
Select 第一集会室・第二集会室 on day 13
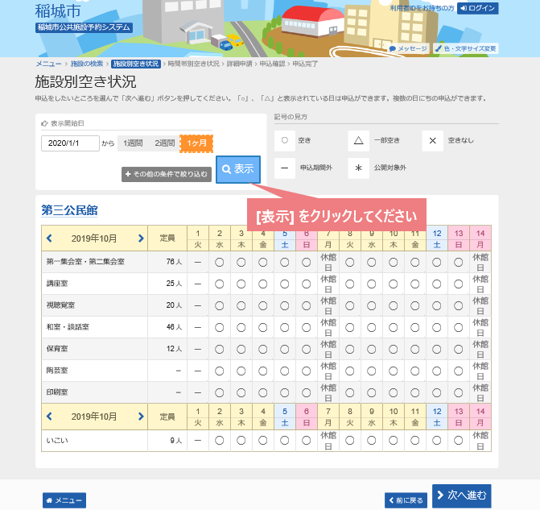click(x=459, y=263)
